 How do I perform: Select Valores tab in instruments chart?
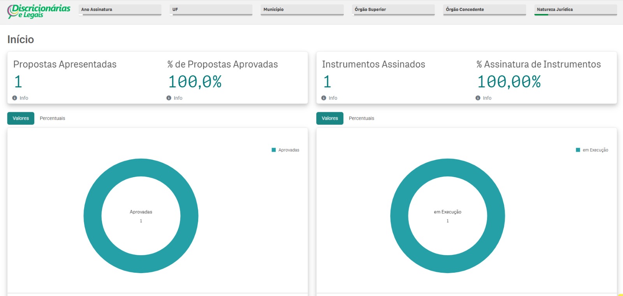(330, 118)
